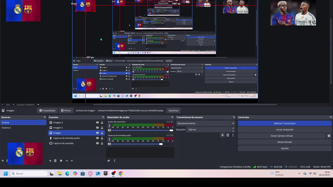Select Imagen 2 source row
The width and height of the screenshot is (333, 187).
pos(76,128)
